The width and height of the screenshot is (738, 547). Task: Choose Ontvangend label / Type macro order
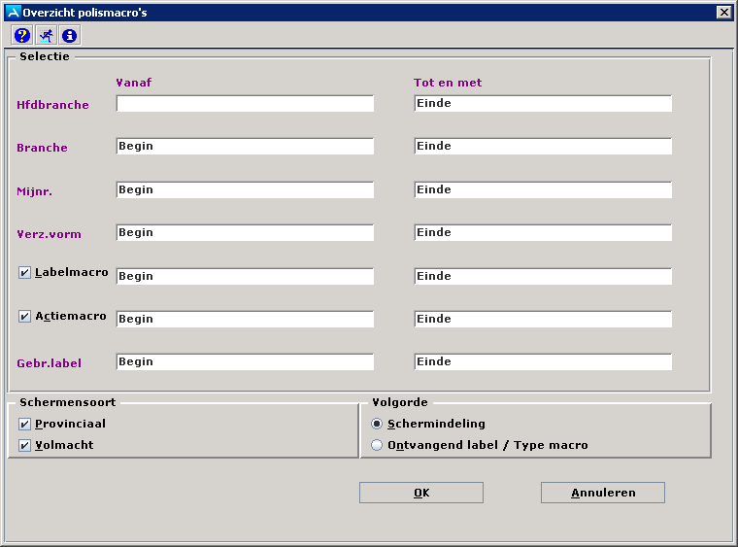[x=377, y=445]
